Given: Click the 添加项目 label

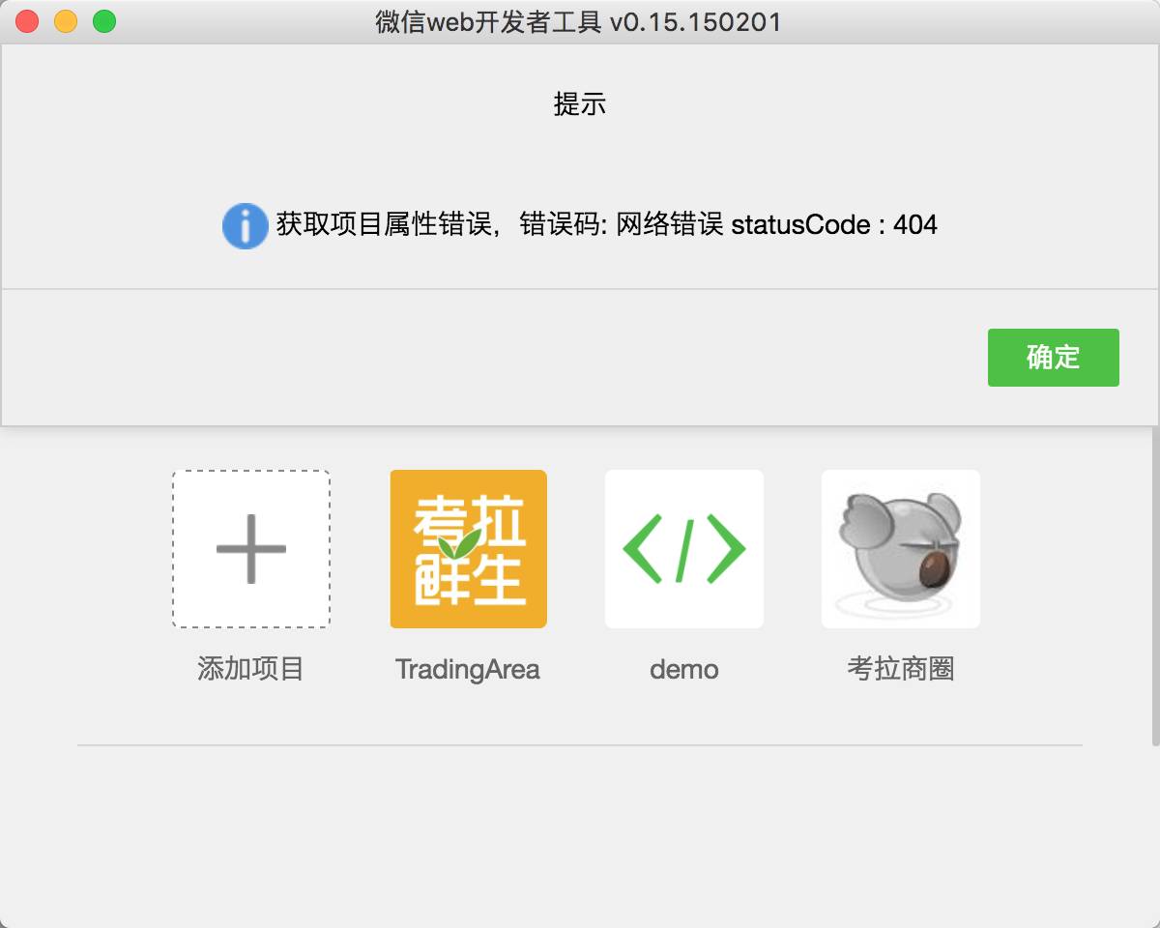Looking at the screenshot, I should (x=251, y=669).
